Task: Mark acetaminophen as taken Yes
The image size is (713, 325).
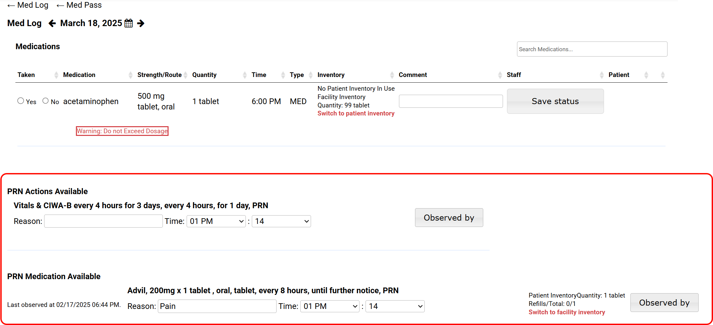Action: point(21,101)
